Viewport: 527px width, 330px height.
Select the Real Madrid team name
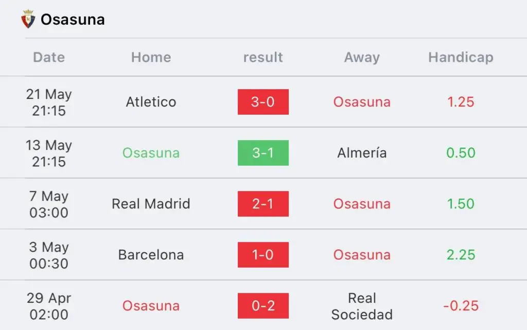point(151,204)
